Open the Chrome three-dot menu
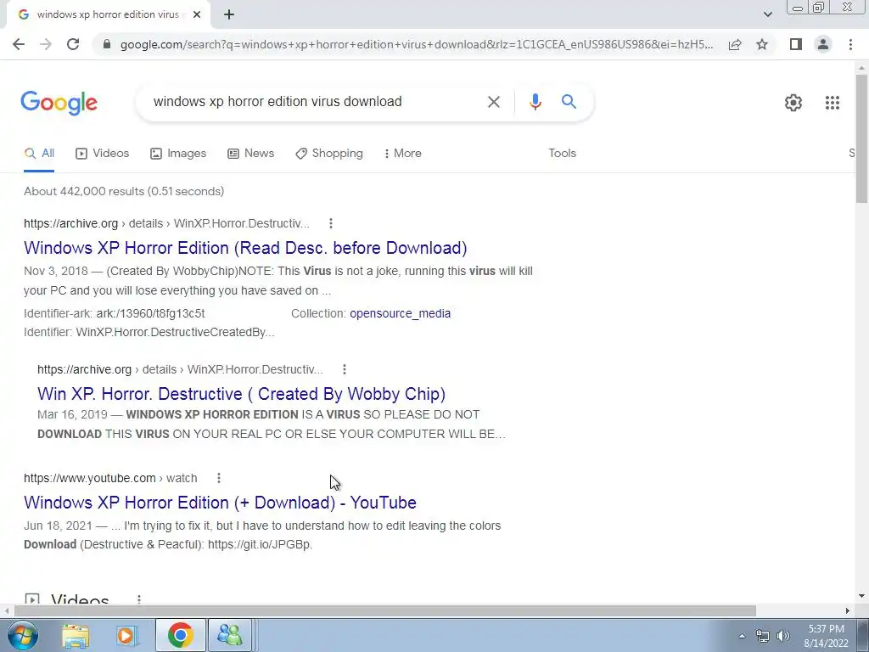Image resolution: width=869 pixels, height=652 pixels. coord(850,44)
